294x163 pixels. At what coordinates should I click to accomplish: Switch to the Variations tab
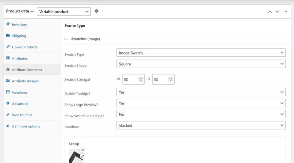tap(20, 92)
